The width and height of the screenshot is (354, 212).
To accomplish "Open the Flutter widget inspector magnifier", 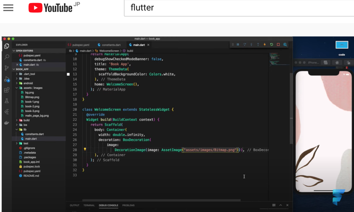I will 285,44.
